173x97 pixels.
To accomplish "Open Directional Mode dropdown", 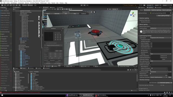I will click(x=161, y=72).
